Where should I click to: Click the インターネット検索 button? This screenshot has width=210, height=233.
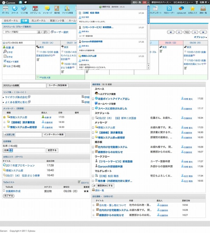click(54, 134)
